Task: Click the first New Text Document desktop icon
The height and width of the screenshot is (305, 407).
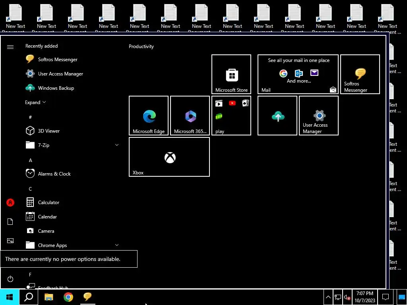Action: pos(16,18)
